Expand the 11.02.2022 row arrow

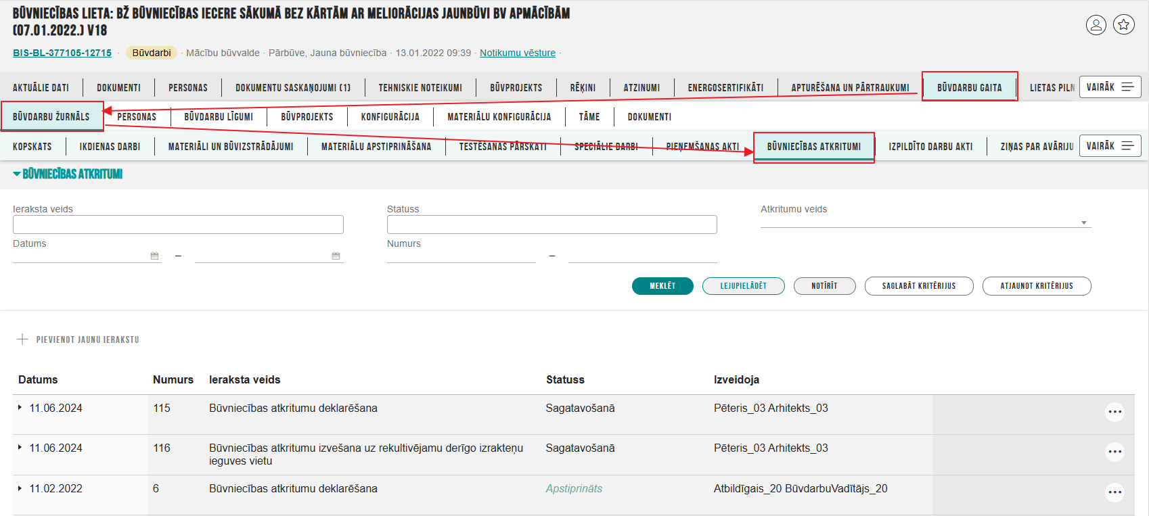pyautogui.click(x=20, y=488)
